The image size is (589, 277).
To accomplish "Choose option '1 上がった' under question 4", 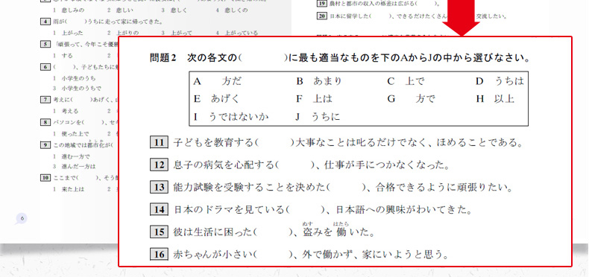I will [68, 33].
